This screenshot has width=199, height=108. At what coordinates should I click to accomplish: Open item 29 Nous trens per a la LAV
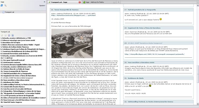[x=18, y=100]
